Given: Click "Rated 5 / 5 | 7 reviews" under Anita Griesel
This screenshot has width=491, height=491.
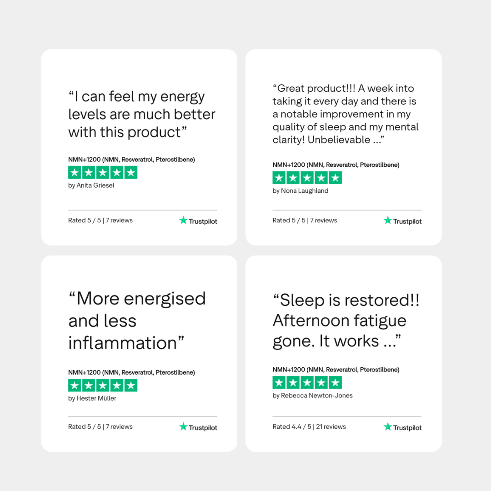Looking at the screenshot, I should (x=100, y=220).
